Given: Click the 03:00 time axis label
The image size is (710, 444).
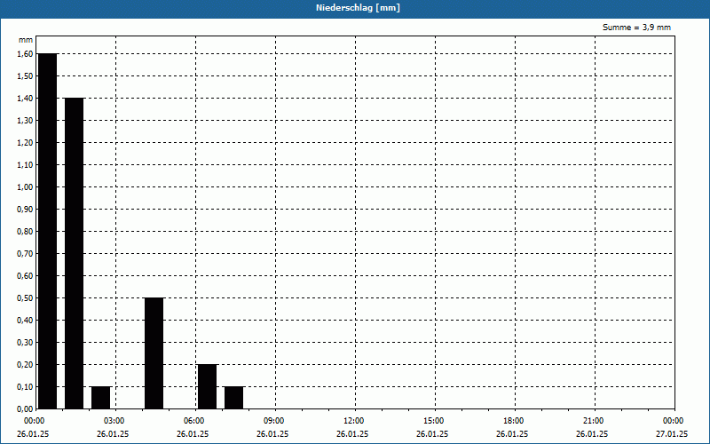Looking at the screenshot, I should pos(114,421).
